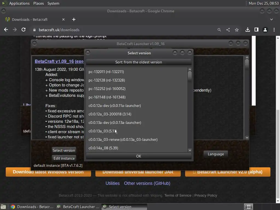Open the Utilities link
This screenshot has width=280, height=210.
112,183
